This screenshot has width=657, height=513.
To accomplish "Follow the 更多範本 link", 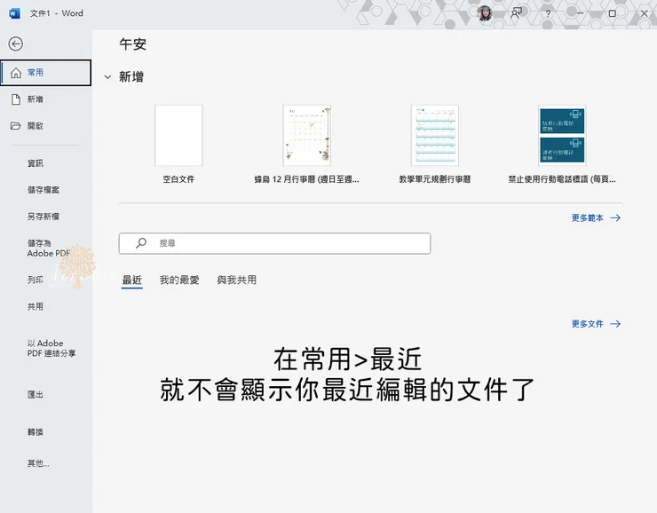I will pyautogui.click(x=596, y=217).
